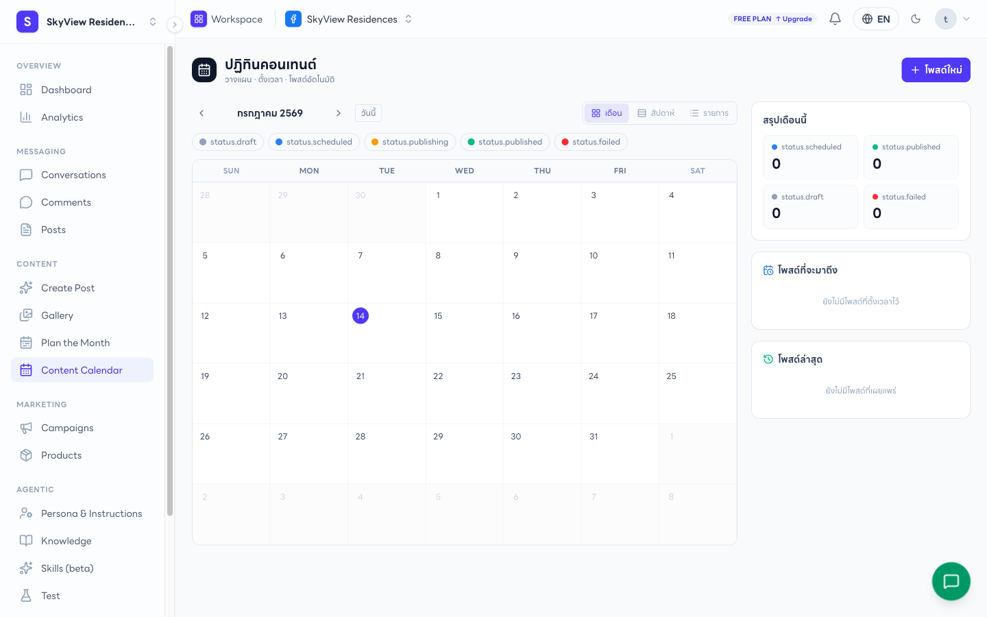Image resolution: width=987 pixels, height=617 pixels.
Task: Open the SkyView Residences page dropdown in top bar
Action: tap(349, 19)
